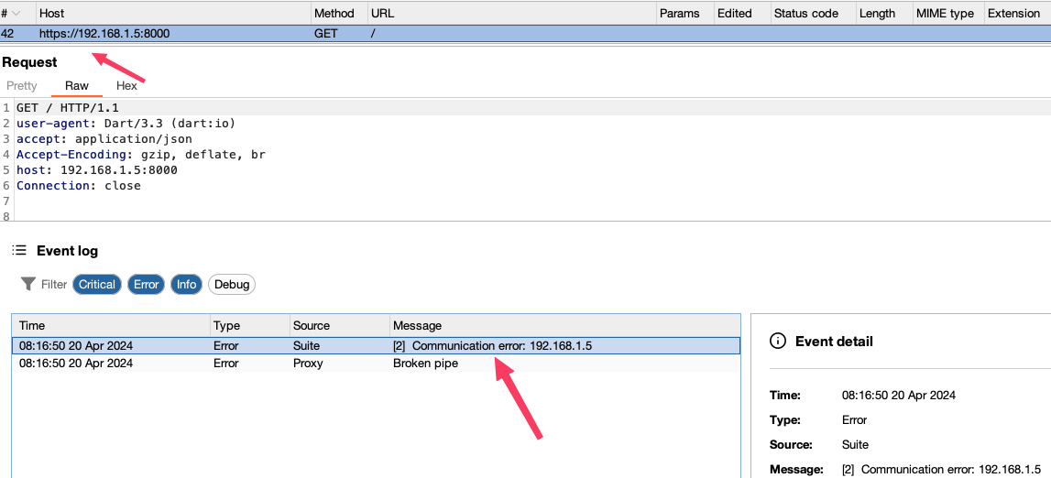Switch to the Hex tab
Viewport: 1051px width, 478px height.
(126, 86)
